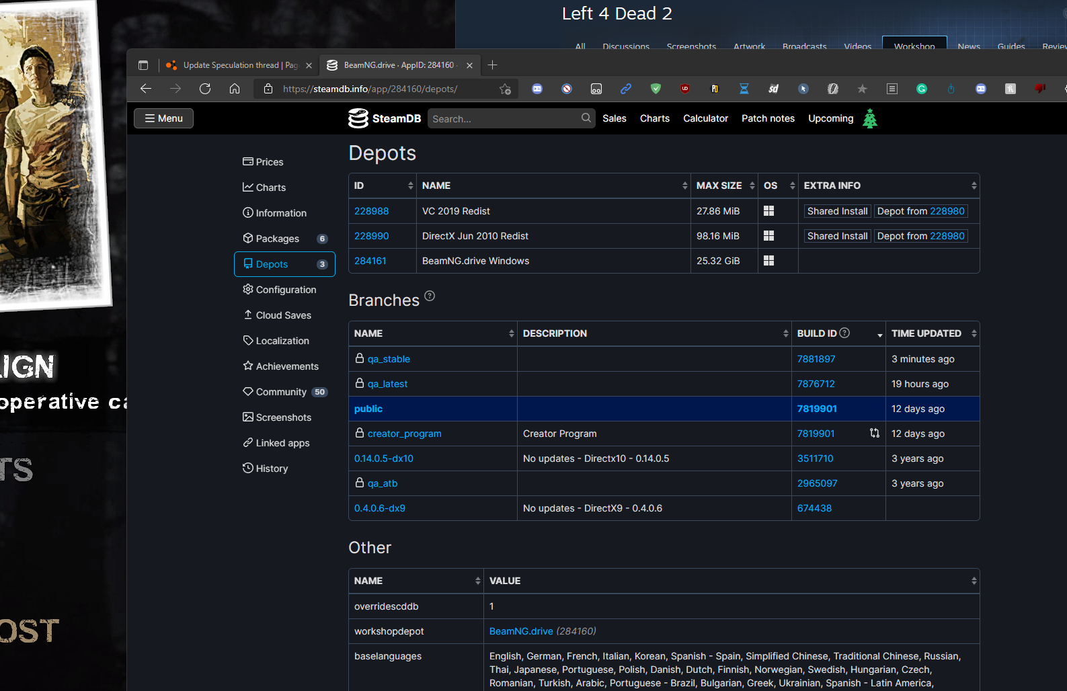Viewport: 1067px width, 691px height.
Task: Open a new browser tab
Action: coord(493,65)
